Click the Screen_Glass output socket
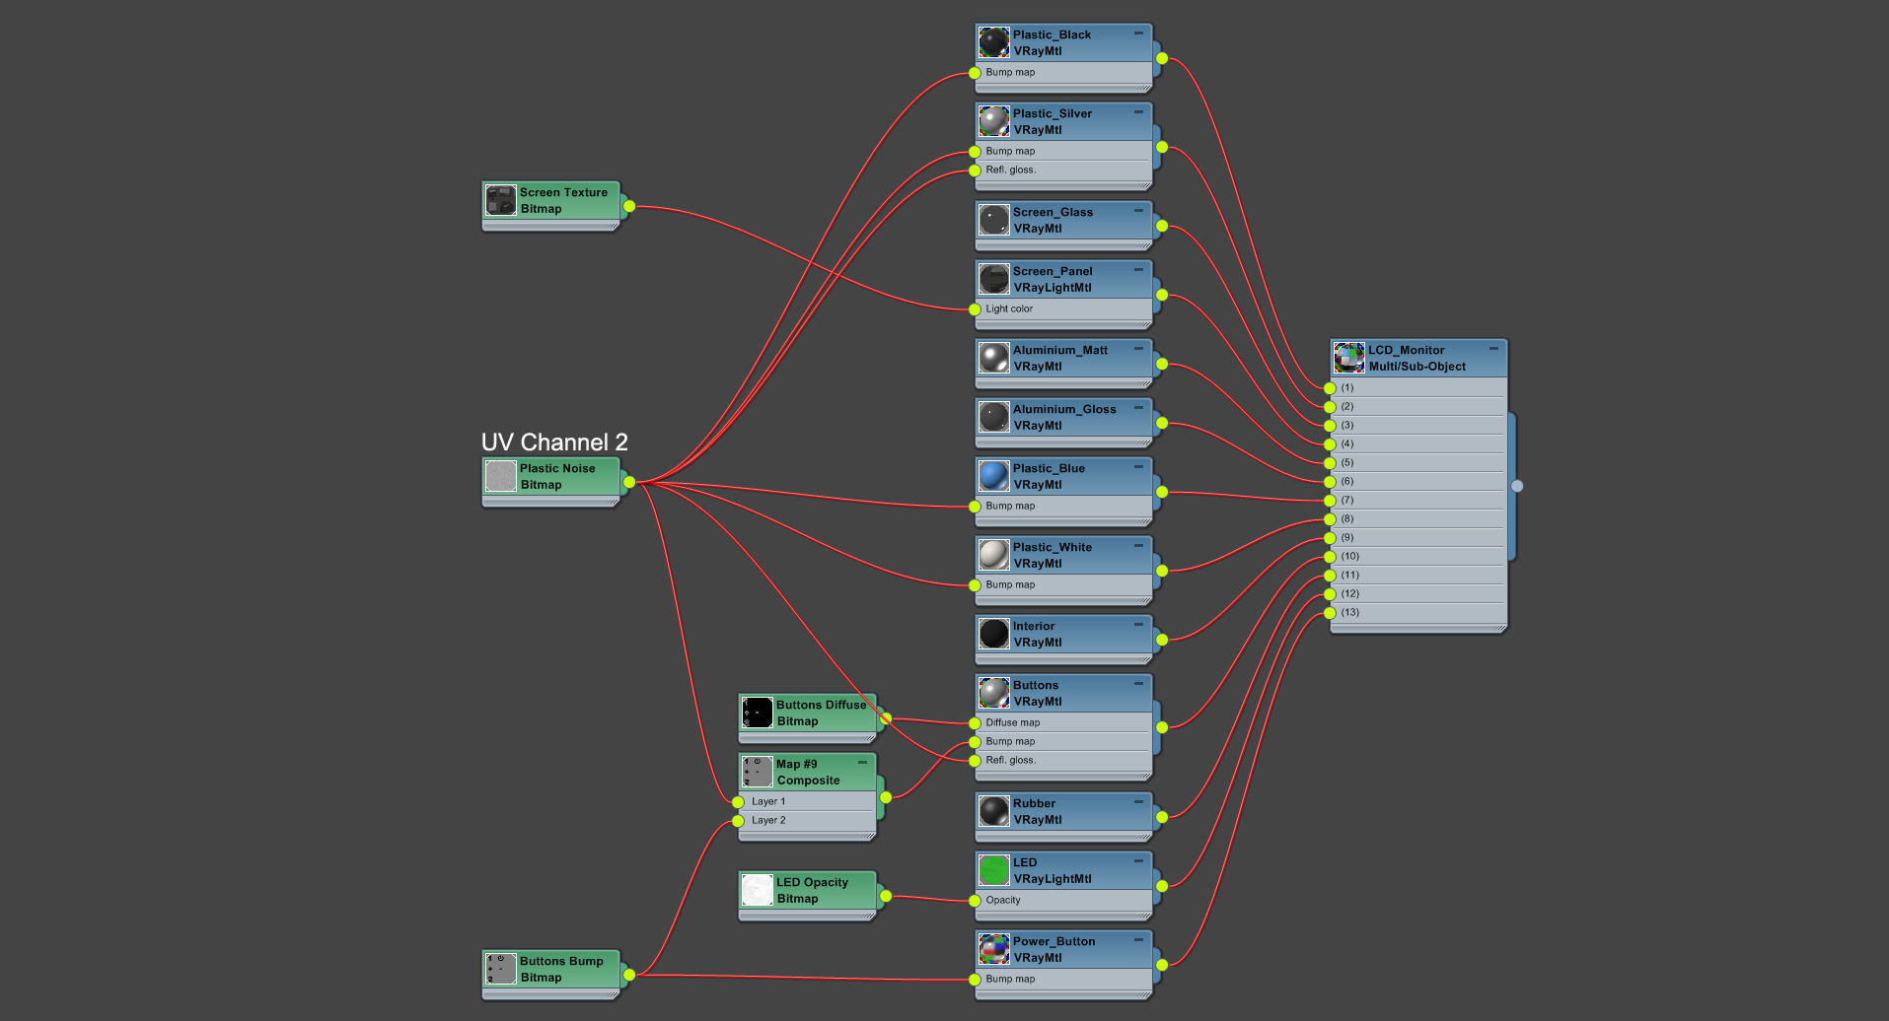The height and width of the screenshot is (1021, 1889). [x=1162, y=226]
